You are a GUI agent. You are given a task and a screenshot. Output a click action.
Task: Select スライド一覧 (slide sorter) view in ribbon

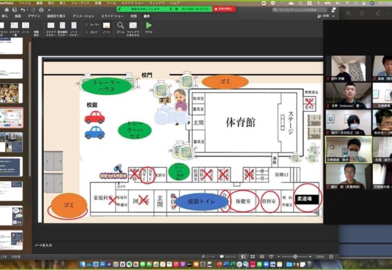(14, 28)
